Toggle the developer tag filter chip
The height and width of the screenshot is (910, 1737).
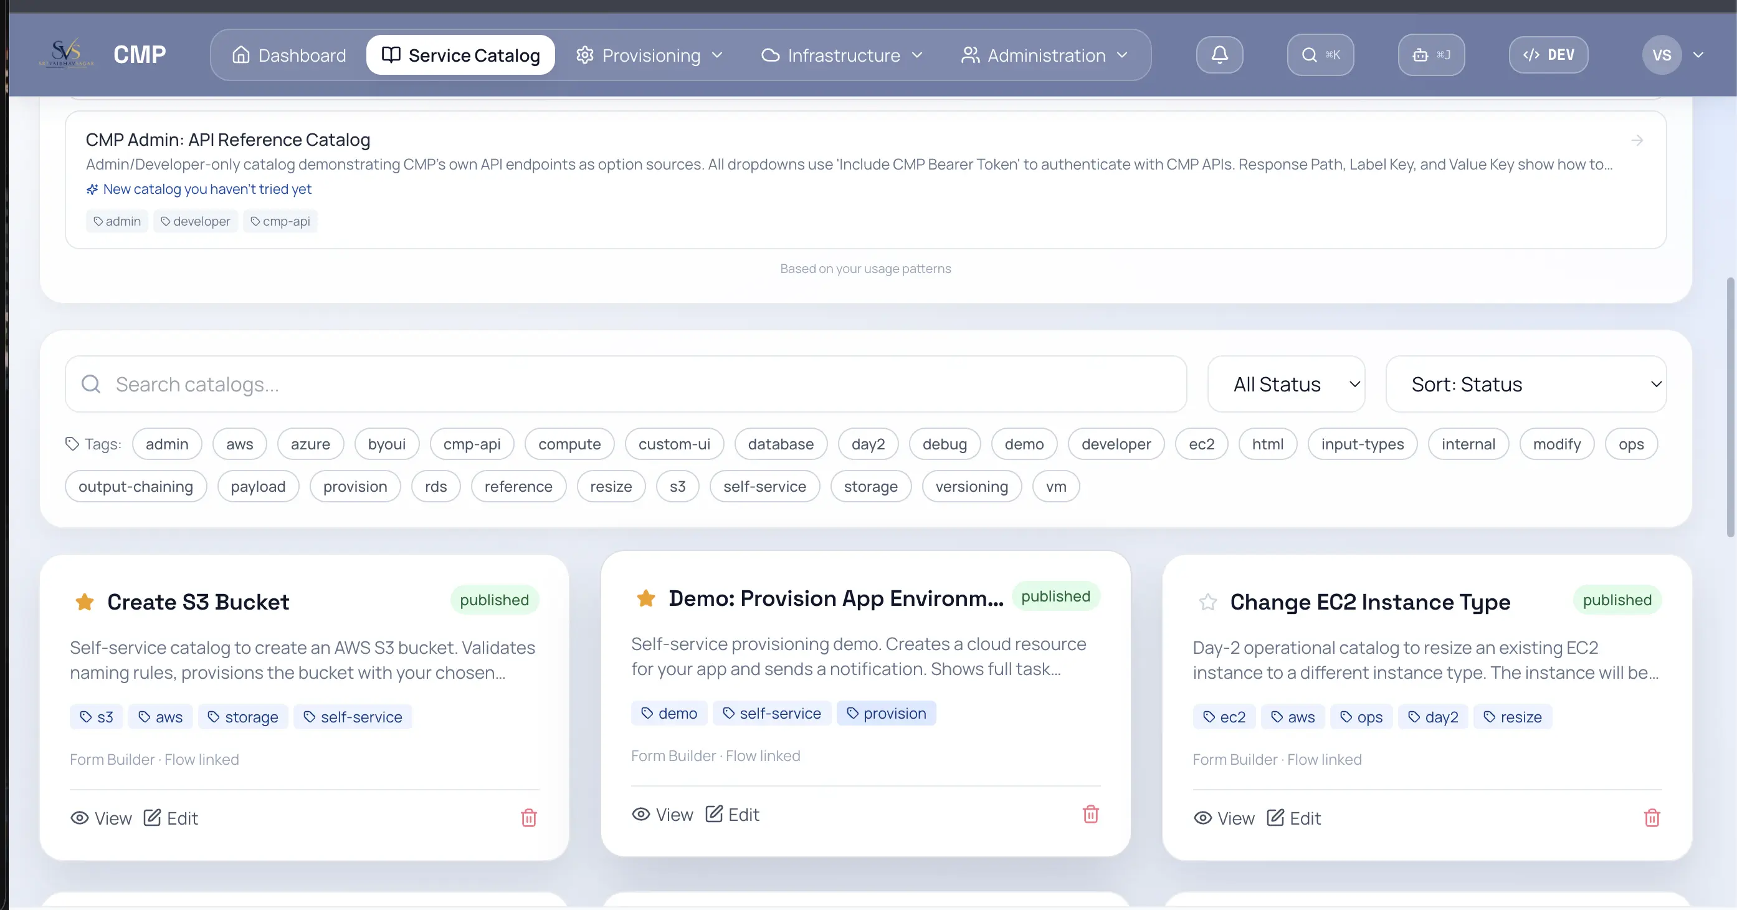click(x=1116, y=444)
